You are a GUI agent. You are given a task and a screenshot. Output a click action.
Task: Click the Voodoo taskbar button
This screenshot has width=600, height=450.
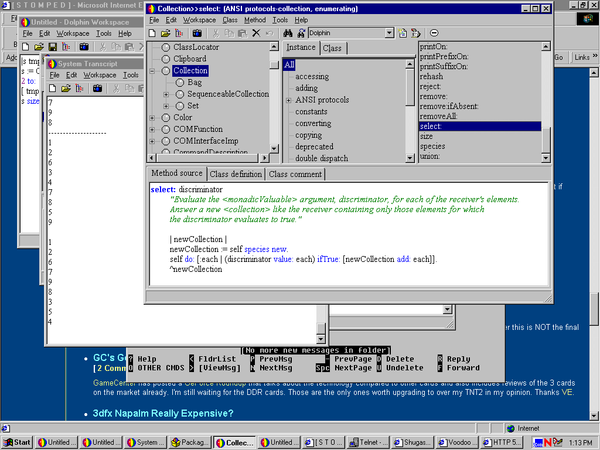457,442
